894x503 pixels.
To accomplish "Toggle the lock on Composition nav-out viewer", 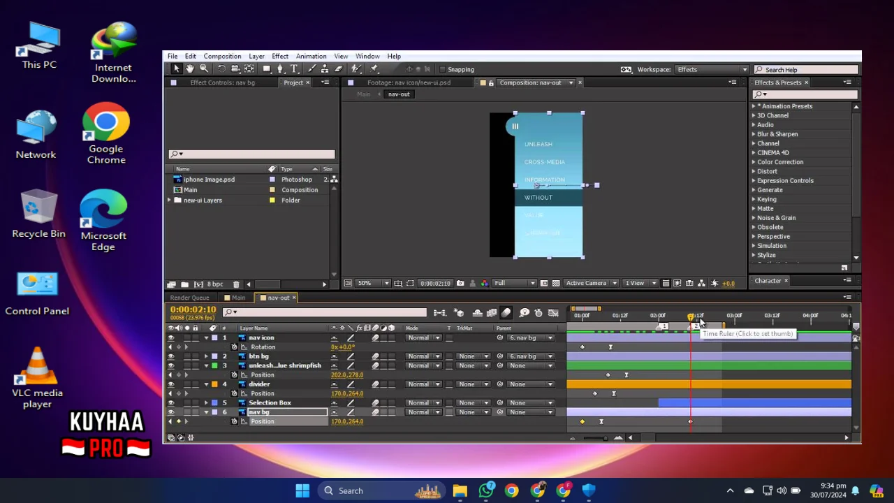I will click(491, 82).
